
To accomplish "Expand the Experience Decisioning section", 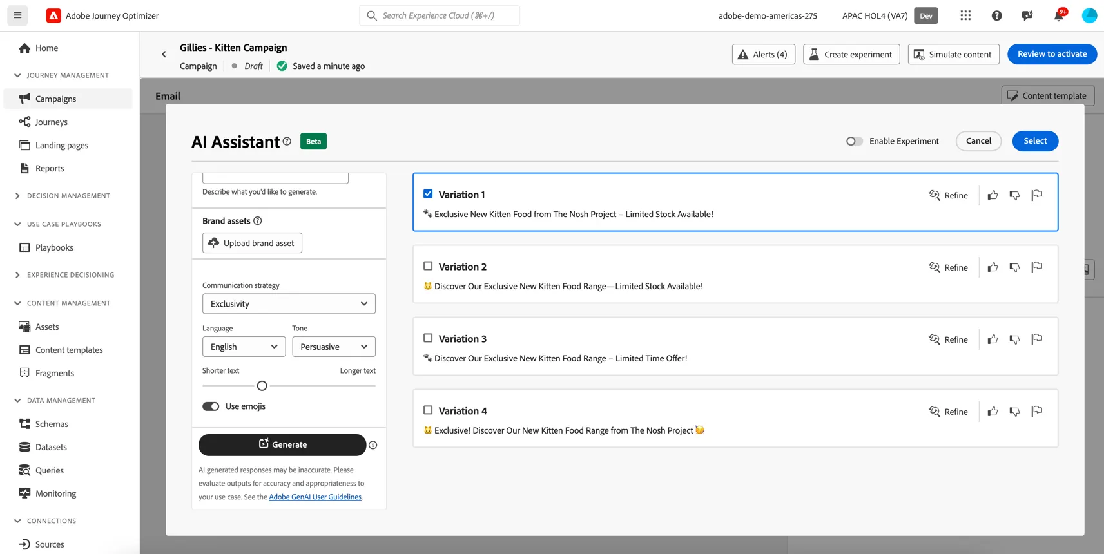I will 17,275.
